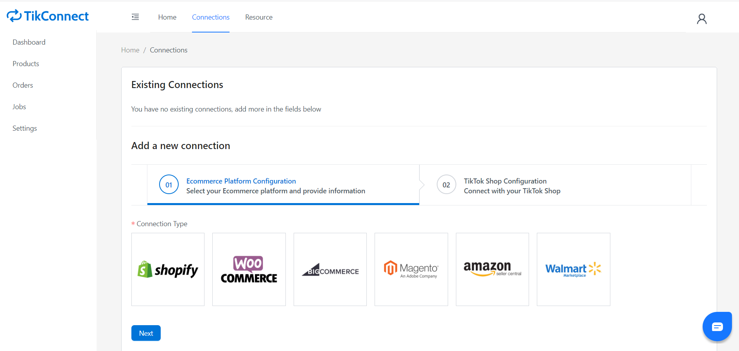739x351 pixels.
Task: Click the Next button
Action: pyautogui.click(x=146, y=333)
